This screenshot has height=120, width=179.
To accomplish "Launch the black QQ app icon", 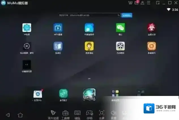I will pos(27,65).
